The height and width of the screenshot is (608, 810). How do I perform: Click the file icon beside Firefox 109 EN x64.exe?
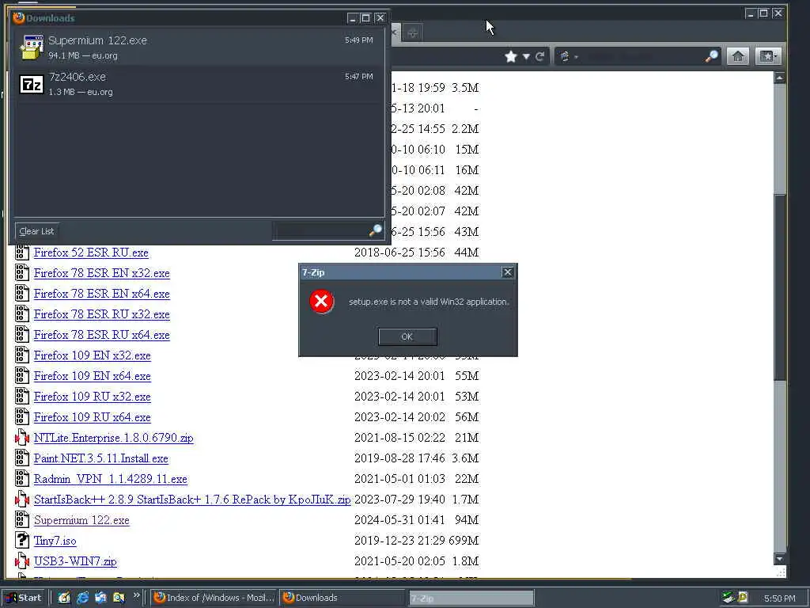(x=21, y=376)
